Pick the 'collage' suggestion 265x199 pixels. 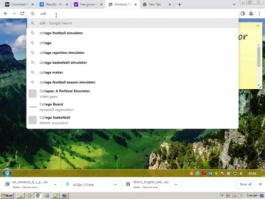132,43
